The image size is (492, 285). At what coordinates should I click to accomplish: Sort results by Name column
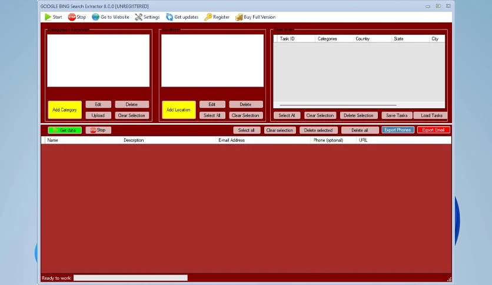pyautogui.click(x=83, y=140)
